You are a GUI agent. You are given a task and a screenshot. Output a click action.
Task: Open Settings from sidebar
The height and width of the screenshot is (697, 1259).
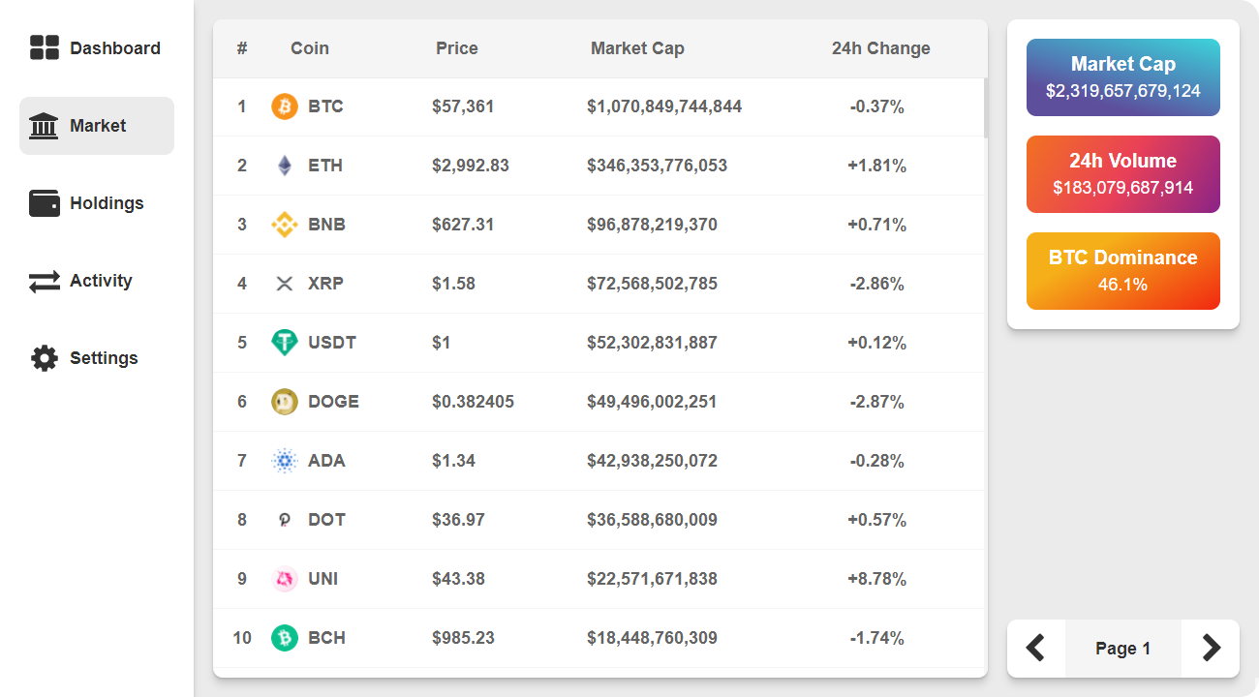(x=97, y=358)
